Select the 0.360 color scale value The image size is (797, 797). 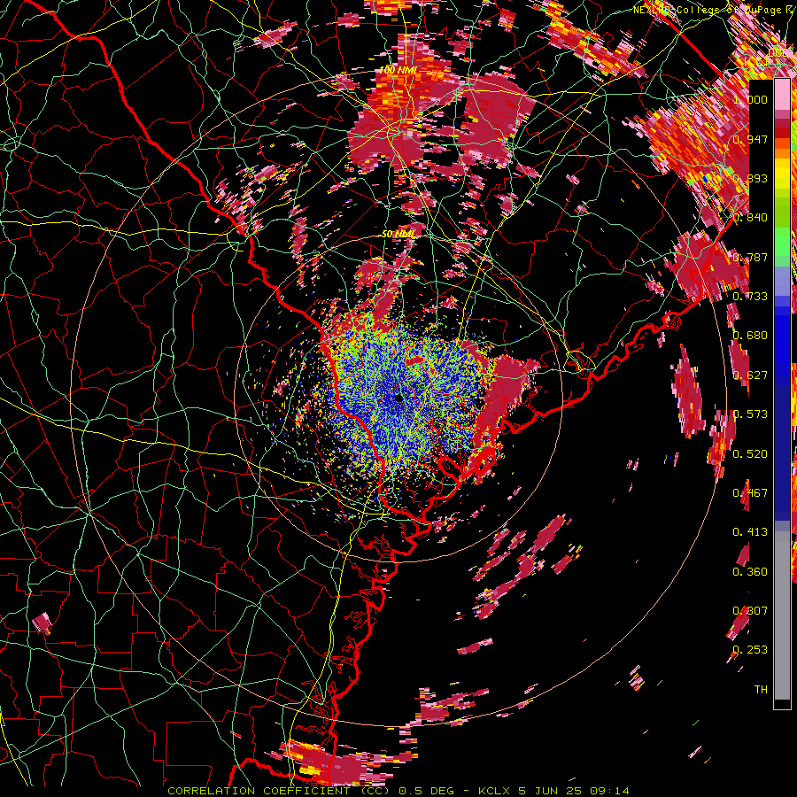point(750,572)
